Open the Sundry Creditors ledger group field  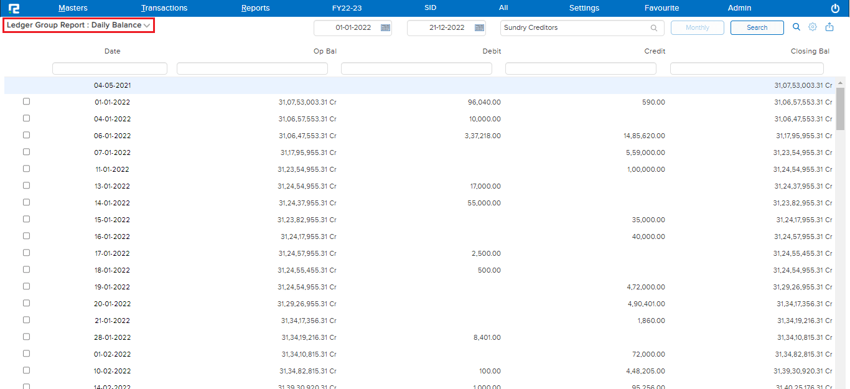point(576,28)
